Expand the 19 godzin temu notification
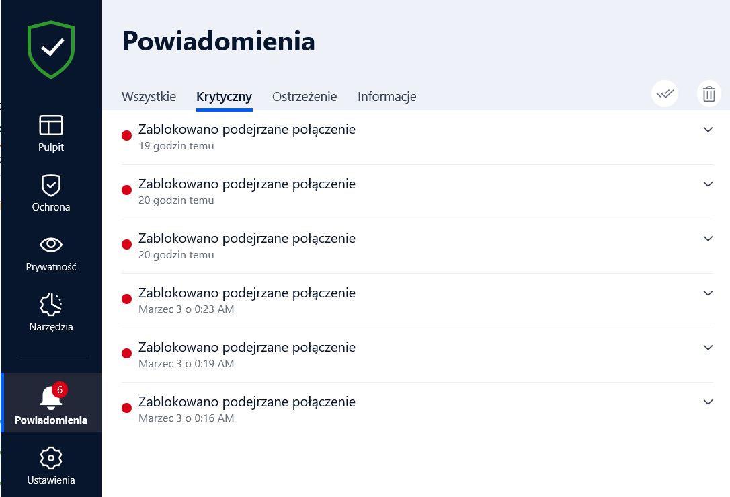 click(708, 130)
